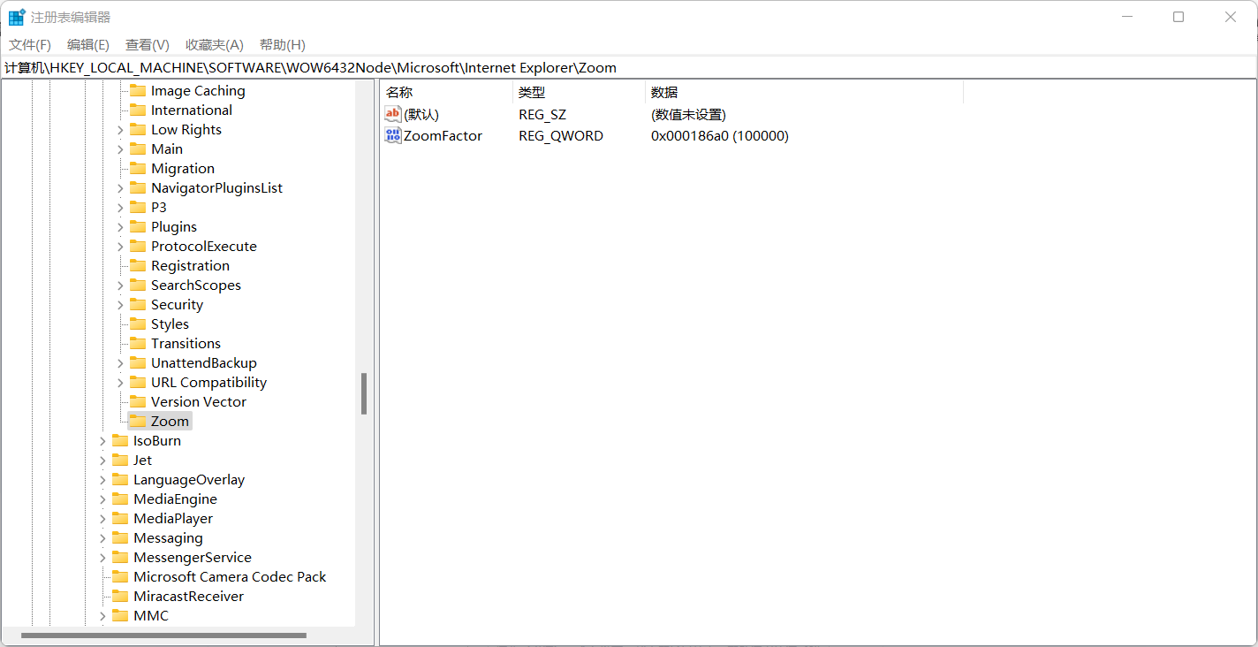
Task: Select the Zoom key label
Action: 170,421
